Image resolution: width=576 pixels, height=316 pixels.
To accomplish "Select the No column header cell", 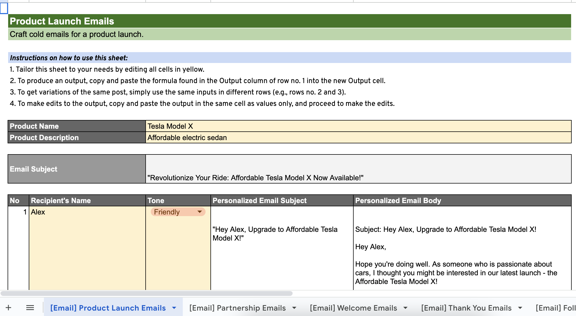I will pyautogui.click(x=18, y=200).
